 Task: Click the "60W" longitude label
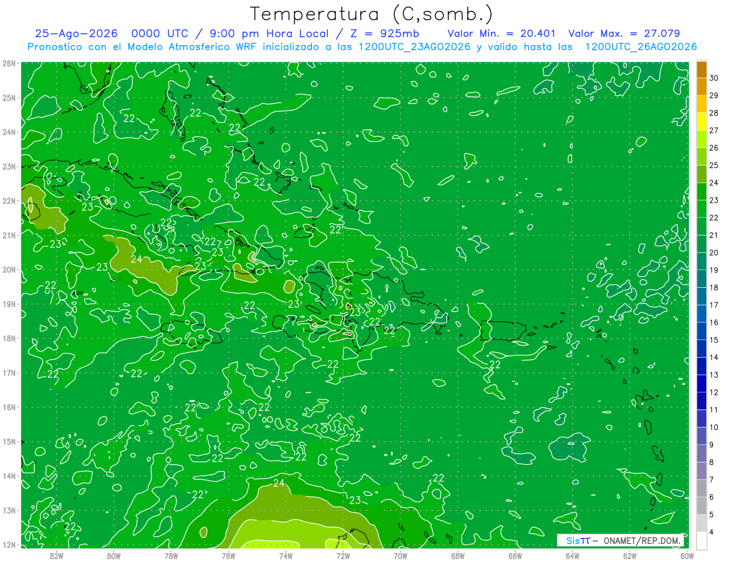coord(687,555)
